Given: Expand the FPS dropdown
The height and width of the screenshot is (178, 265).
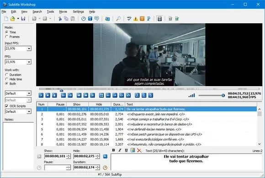Looking at the screenshot, I should point(29,62).
